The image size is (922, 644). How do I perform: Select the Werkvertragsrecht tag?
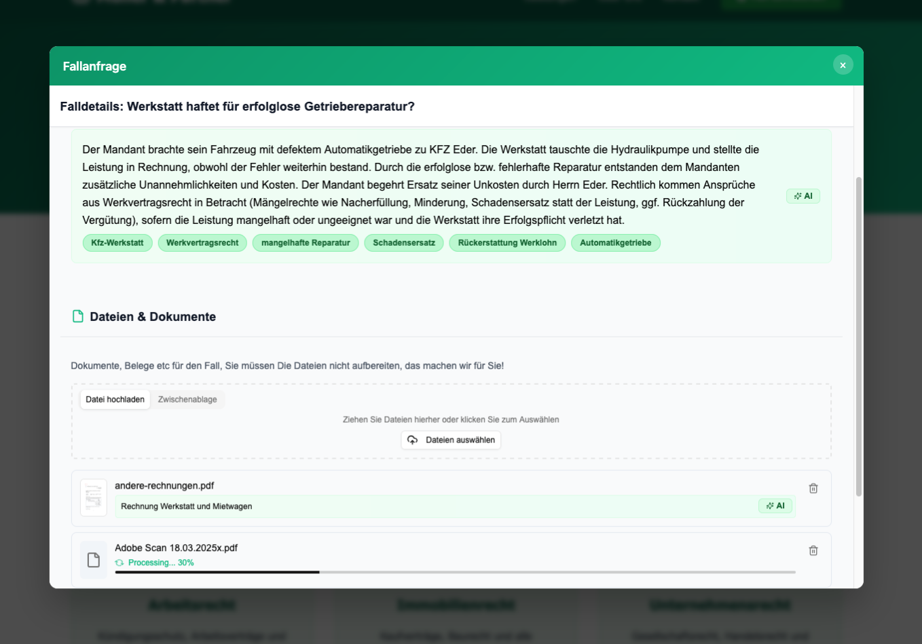[x=202, y=242]
